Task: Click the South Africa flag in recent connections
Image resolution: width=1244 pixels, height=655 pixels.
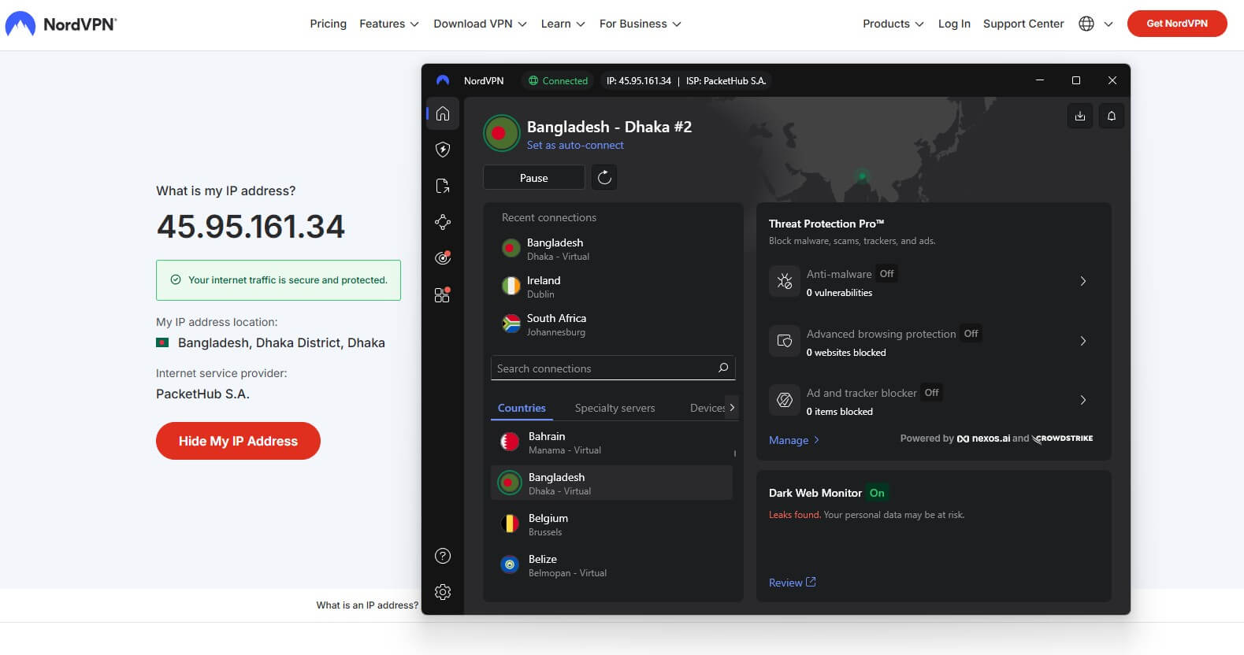Action: (511, 324)
